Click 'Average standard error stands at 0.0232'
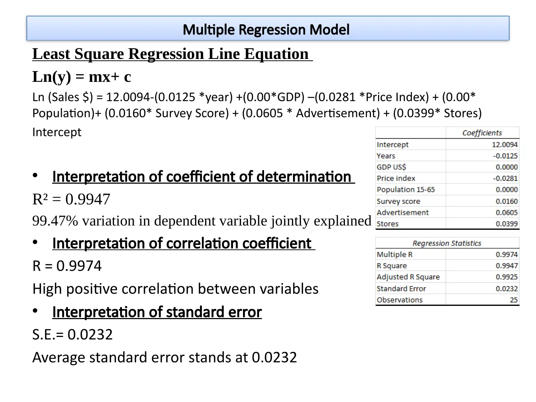The width and height of the screenshot is (536, 402). click(x=165, y=357)
